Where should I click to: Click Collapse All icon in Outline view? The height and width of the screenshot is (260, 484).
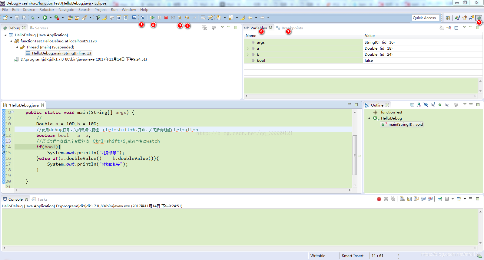point(412,105)
